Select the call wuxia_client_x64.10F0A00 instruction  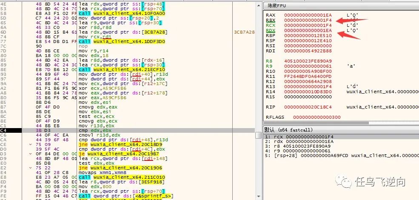[122, 13]
